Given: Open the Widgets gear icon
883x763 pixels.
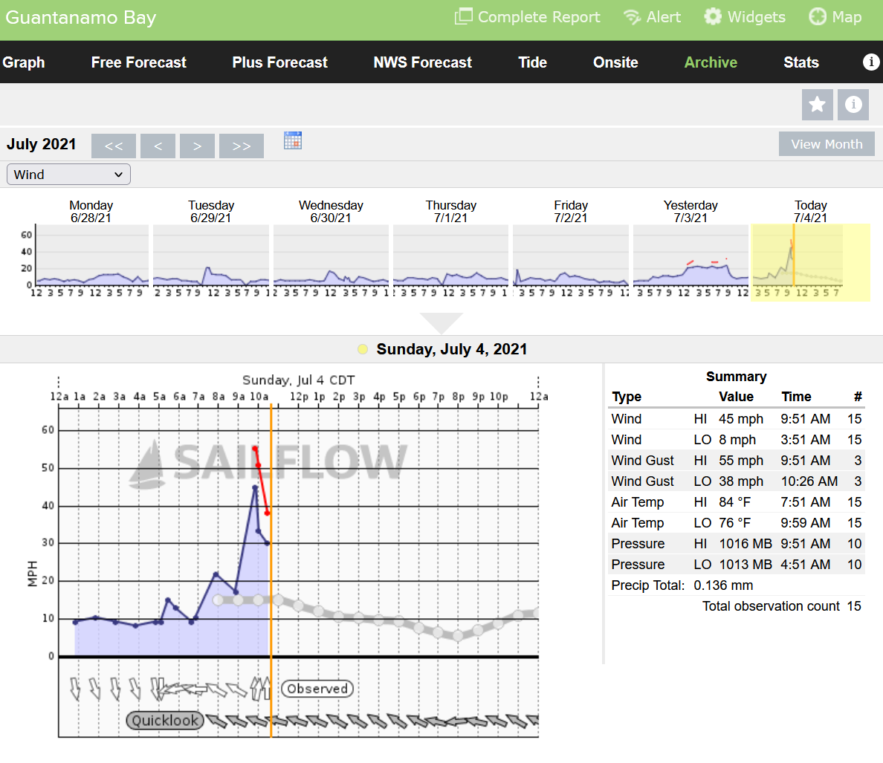Looking at the screenshot, I should click(x=713, y=16).
